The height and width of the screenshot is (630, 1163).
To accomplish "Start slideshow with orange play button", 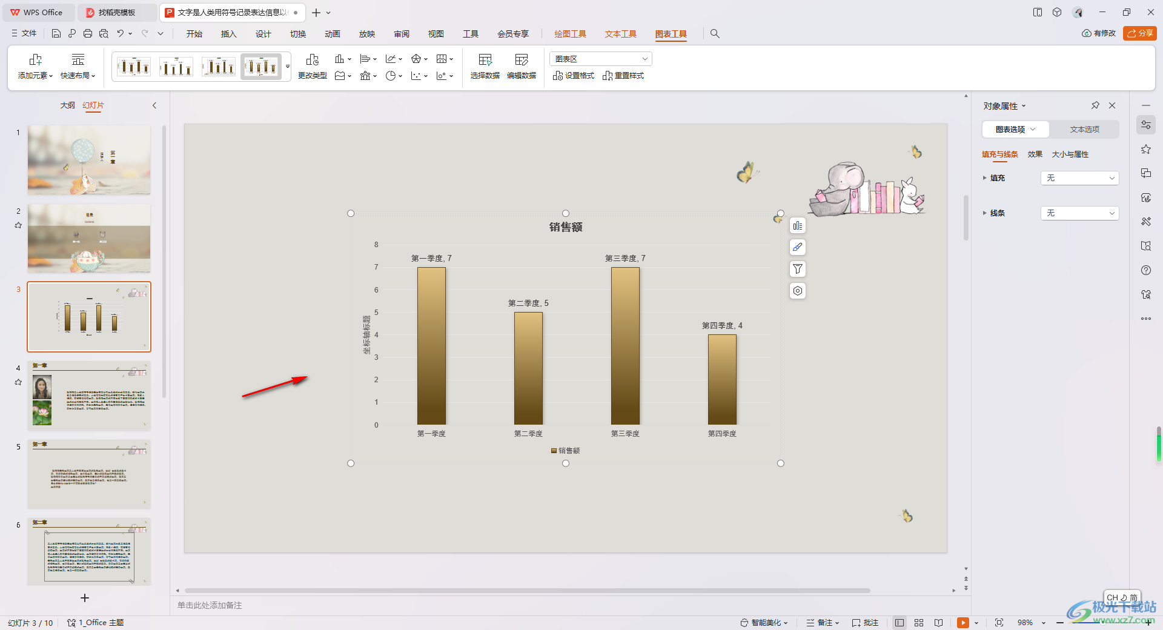I will (963, 623).
